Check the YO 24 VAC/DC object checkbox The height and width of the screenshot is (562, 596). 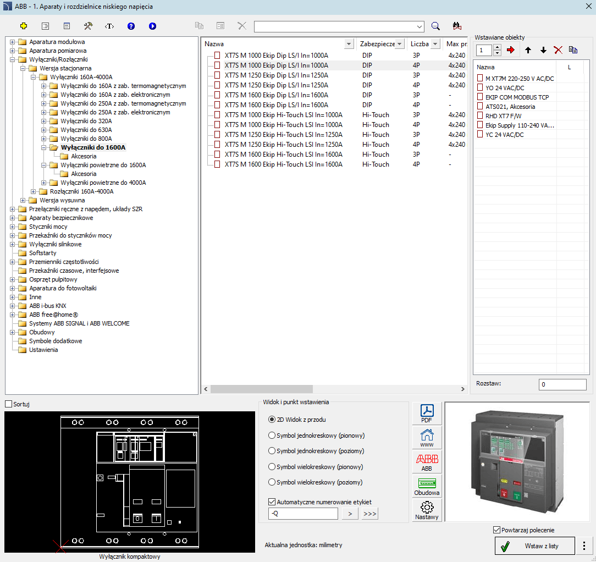tap(480, 87)
